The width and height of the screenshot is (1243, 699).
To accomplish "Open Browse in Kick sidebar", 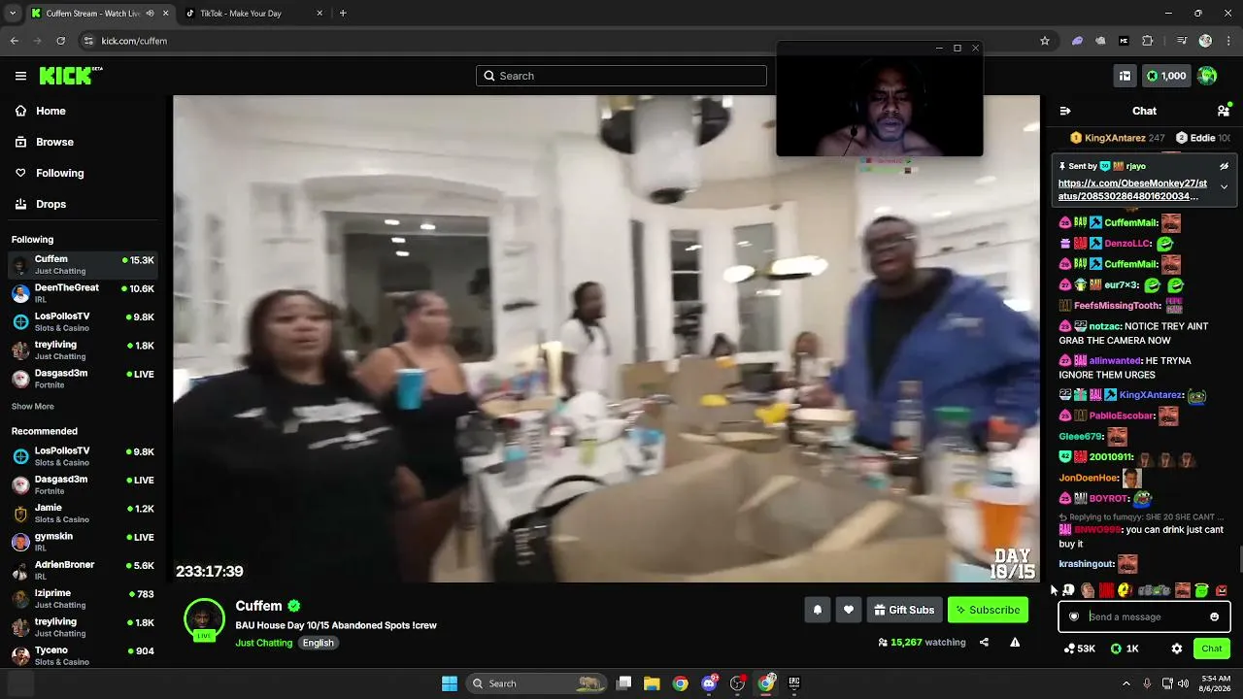I will pyautogui.click(x=83, y=142).
